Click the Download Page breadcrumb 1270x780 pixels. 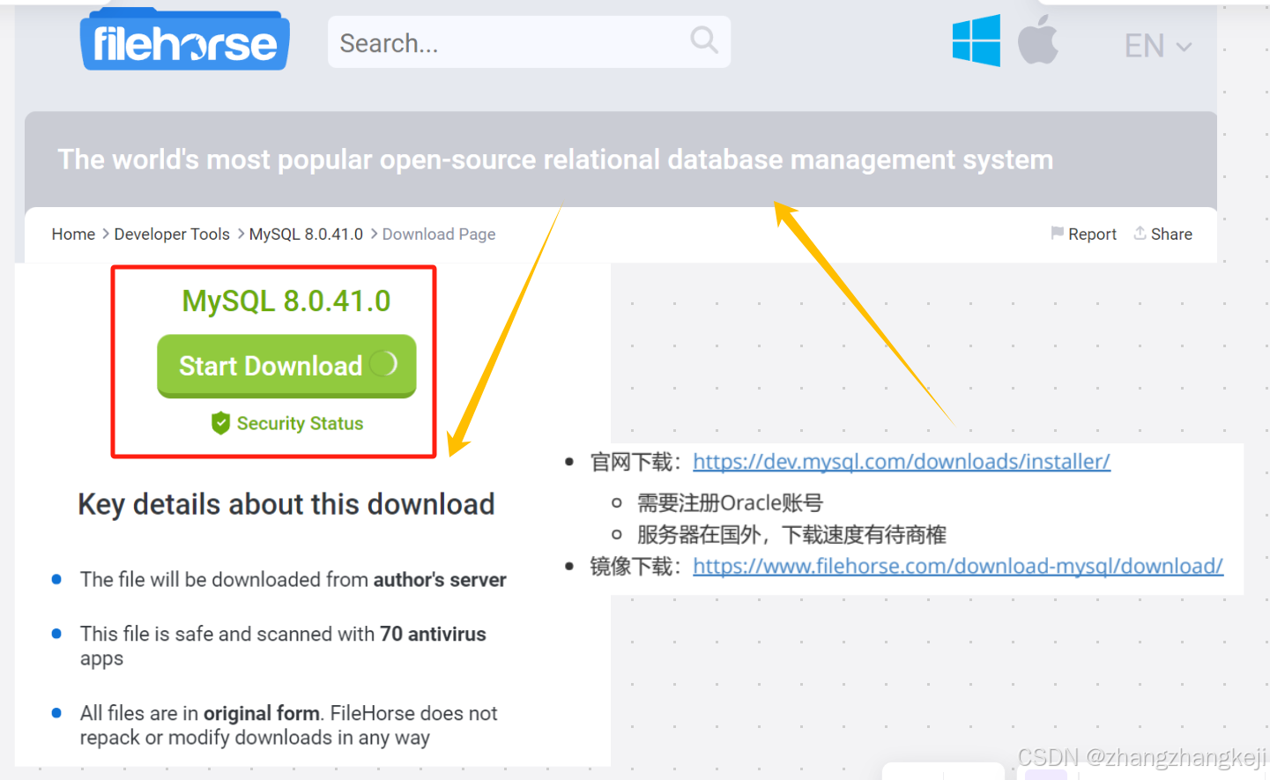[x=439, y=234]
